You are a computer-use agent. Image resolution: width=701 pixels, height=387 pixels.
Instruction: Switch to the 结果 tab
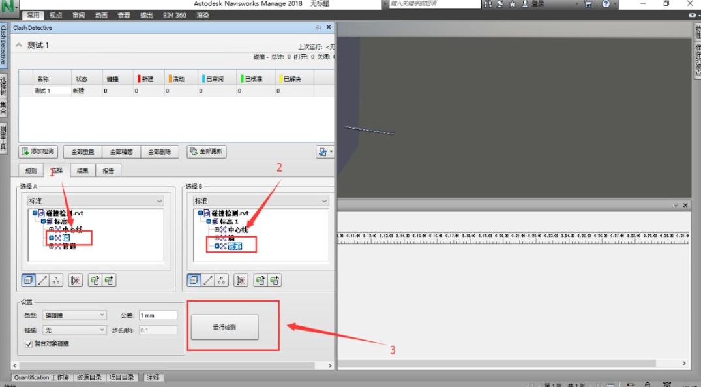coord(83,170)
